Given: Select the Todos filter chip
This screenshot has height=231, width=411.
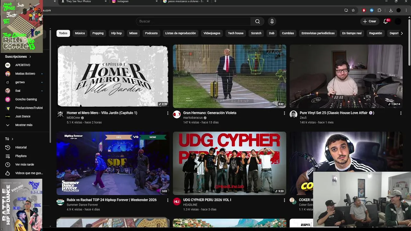Looking at the screenshot, I should point(63,33).
